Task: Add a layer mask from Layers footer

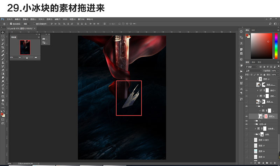Action: coord(259,163)
